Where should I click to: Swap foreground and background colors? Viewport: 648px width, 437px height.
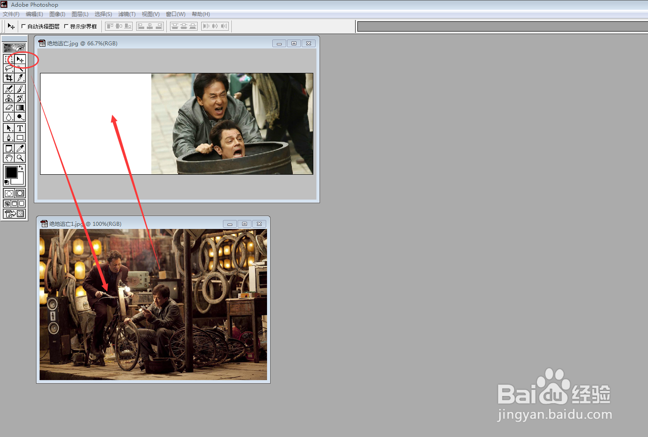pyautogui.click(x=21, y=168)
